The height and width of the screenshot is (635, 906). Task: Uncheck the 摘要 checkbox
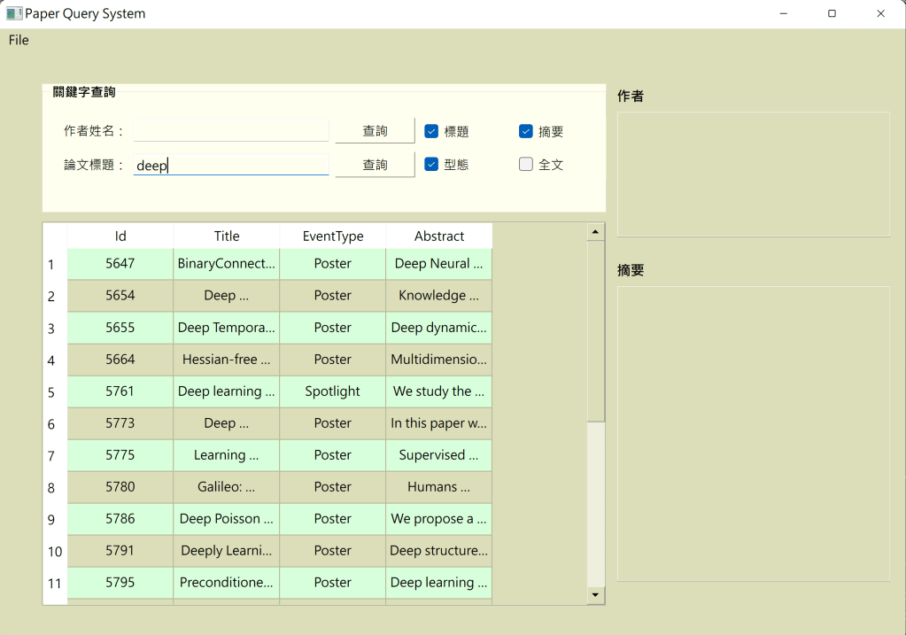tap(526, 131)
